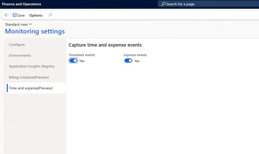The image size is (259, 154).
Task: Open the Configure tab
Action: coord(17,44)
